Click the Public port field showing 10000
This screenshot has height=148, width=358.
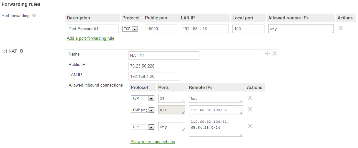tap(161, 29)
